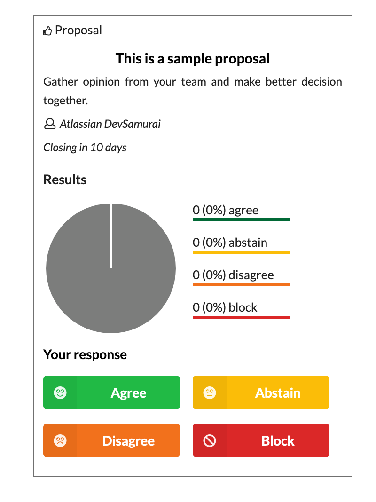Select the red block result bar

[241, 317]
